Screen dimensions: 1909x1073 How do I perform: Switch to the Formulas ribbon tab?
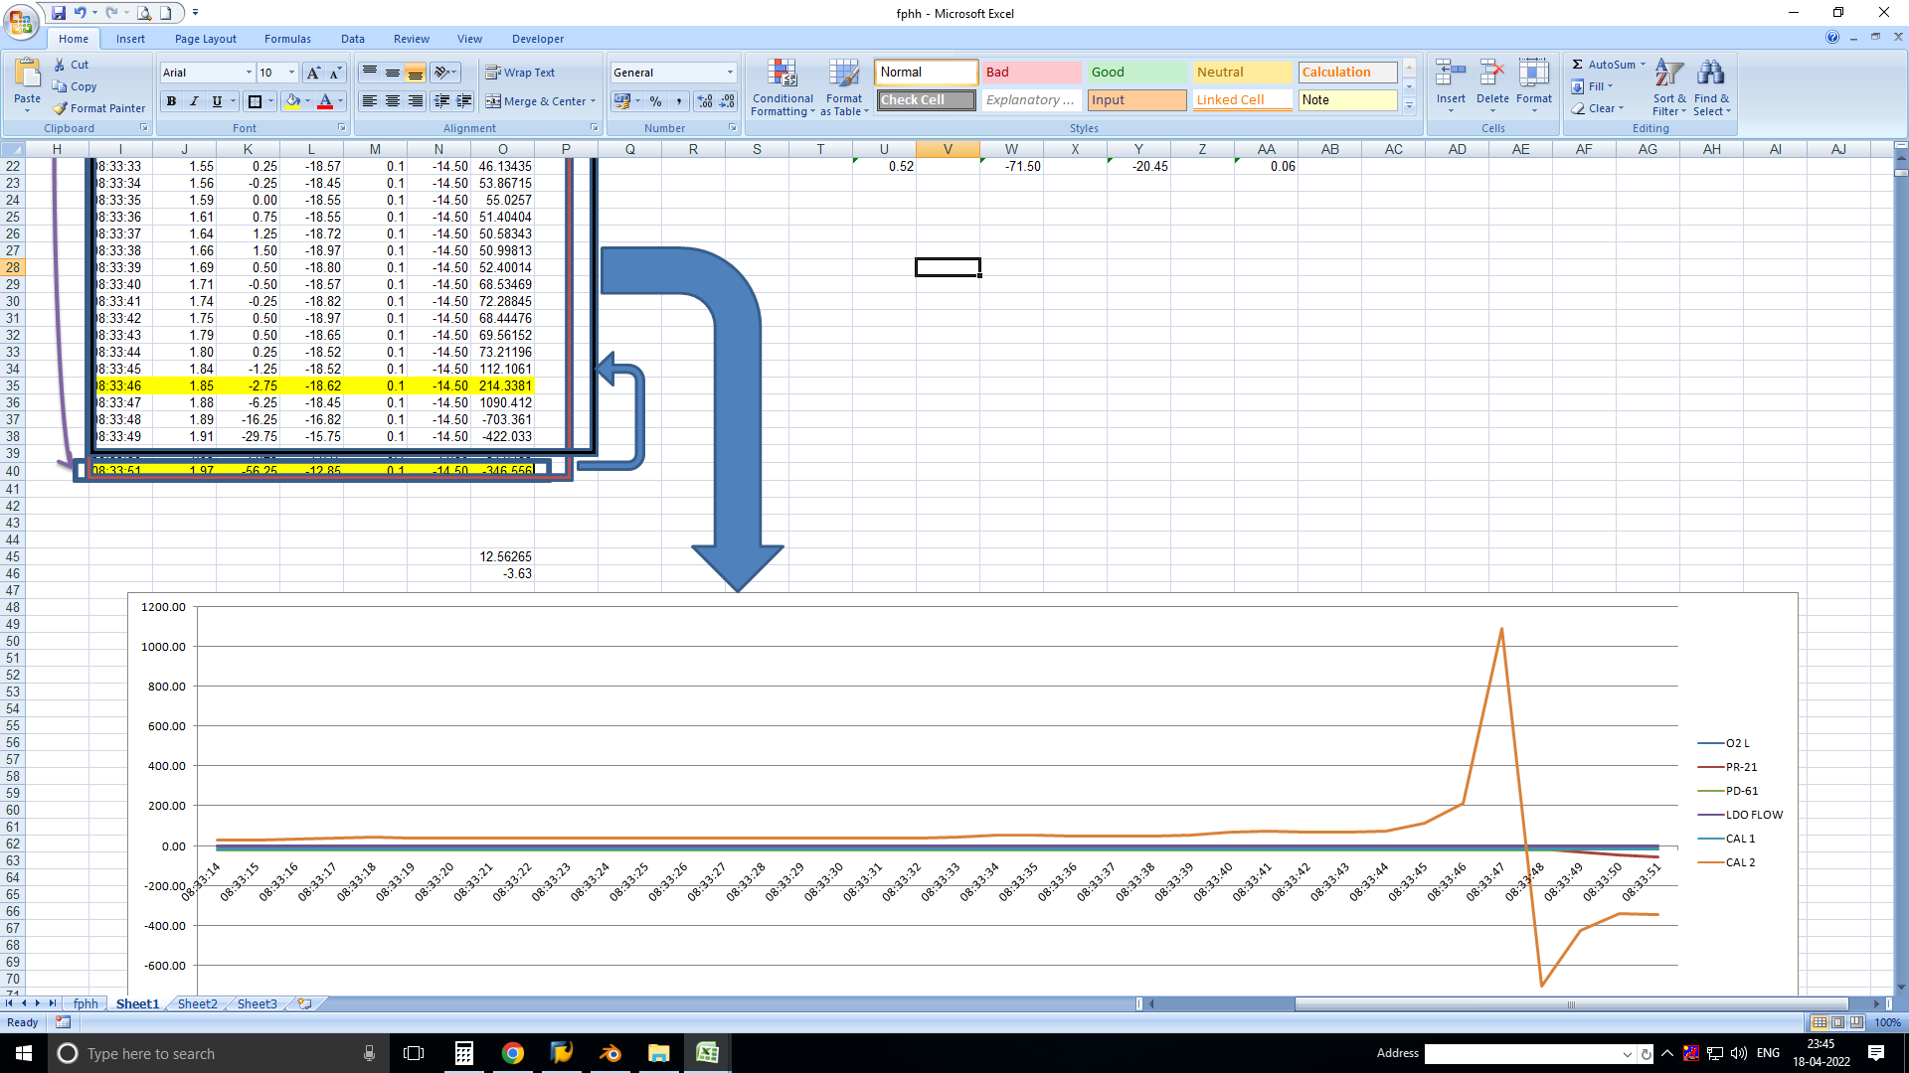point(287,39)
